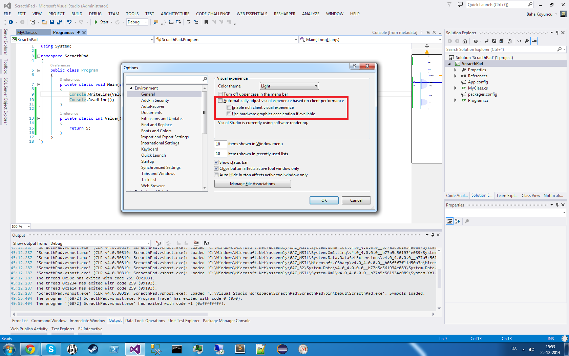The width and height of the screenshot is (569, 356).
Task: Launch Google Chrome from the taskbar
Action: (x=30, y=349)
